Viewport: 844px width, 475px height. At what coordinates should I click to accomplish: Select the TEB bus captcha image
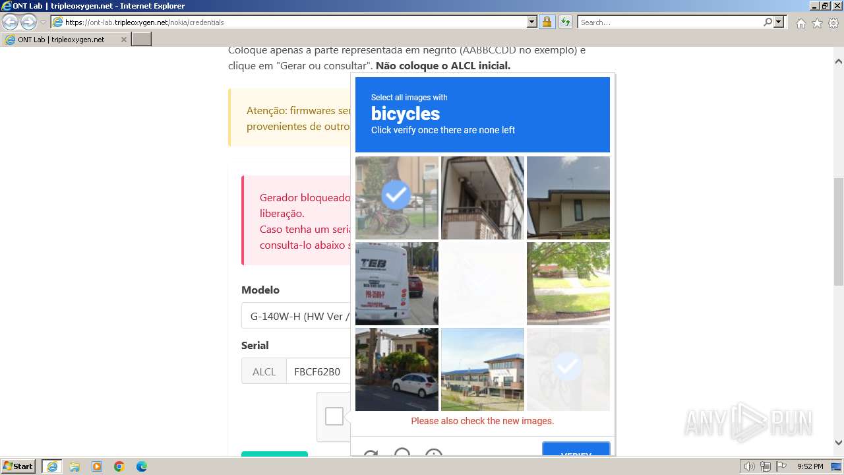[x=397, y=284]
